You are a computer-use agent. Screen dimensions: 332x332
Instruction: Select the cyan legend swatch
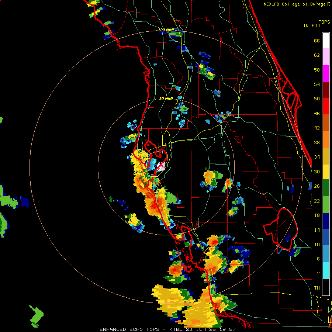(x=326, y=271)
